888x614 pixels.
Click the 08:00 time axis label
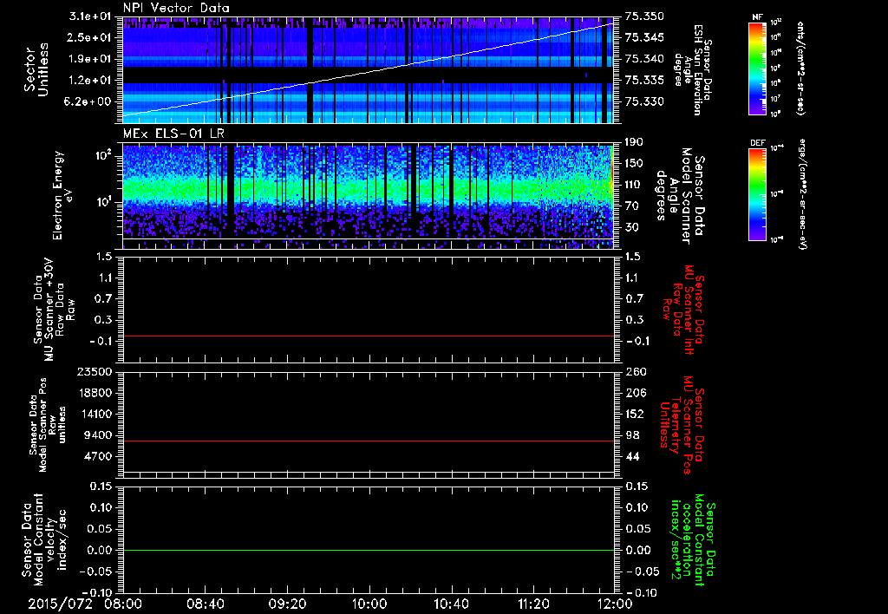pyautogui.click(x=124, y=602)
